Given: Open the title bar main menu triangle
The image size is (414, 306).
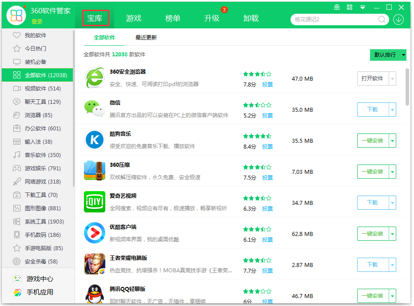Looking at the screenshot, I should point(362,8).
